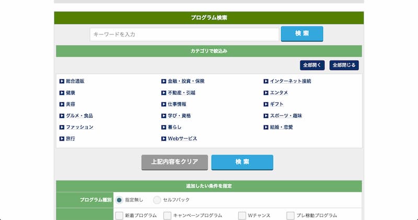This screenshot has height=220, width=418.
Task: Click the arrow icon beside グルメ・食品
Action: (62, 115)
